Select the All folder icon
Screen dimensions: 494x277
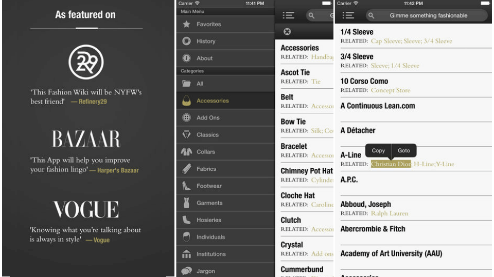[x=186, y=84]
